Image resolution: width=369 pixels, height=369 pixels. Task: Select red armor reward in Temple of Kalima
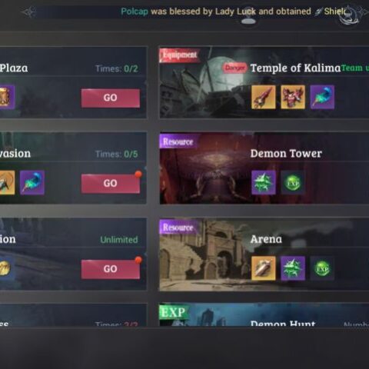click(x=293, y=97)
